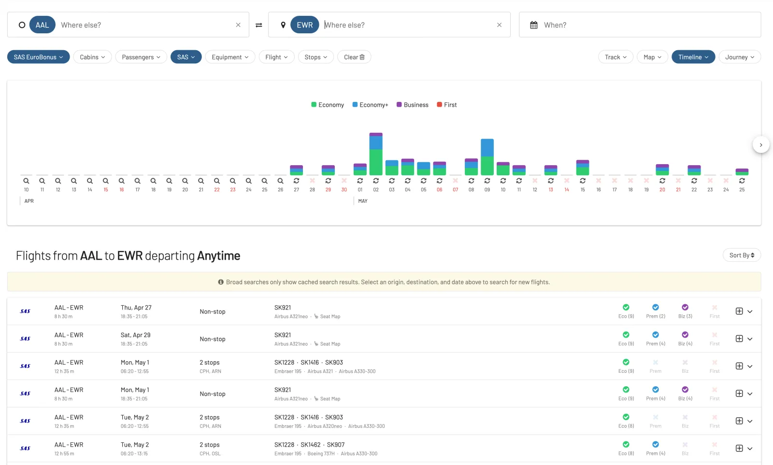Expand details of Tue, May 2 SK907 flight
Screen dimensions: 773x465
750,449
